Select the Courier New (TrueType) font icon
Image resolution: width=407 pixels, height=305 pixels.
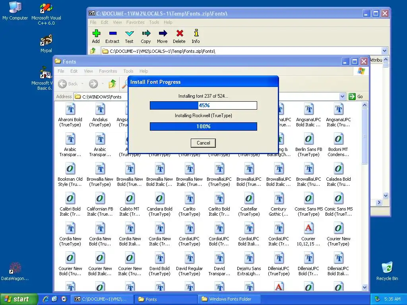click(338, 228)
